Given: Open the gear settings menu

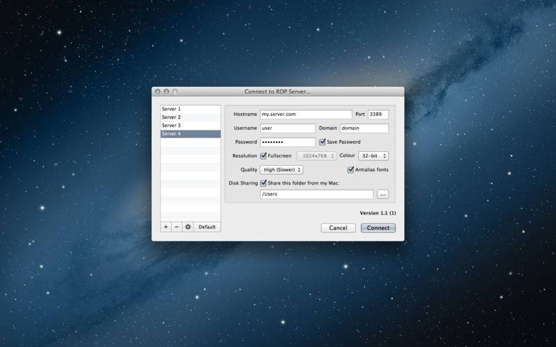Looking at the screenshot, I should pos(188,227).
